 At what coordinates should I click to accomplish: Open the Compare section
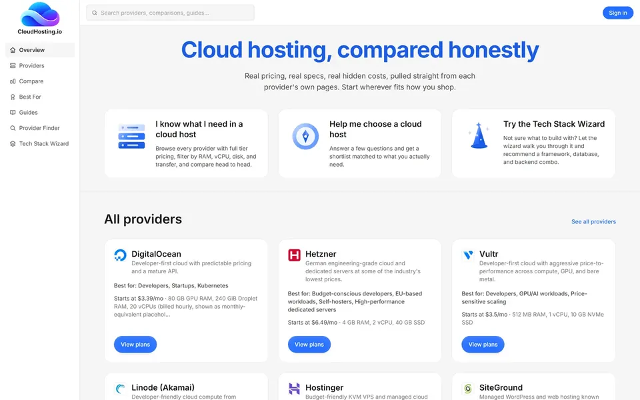pos(40,81)
